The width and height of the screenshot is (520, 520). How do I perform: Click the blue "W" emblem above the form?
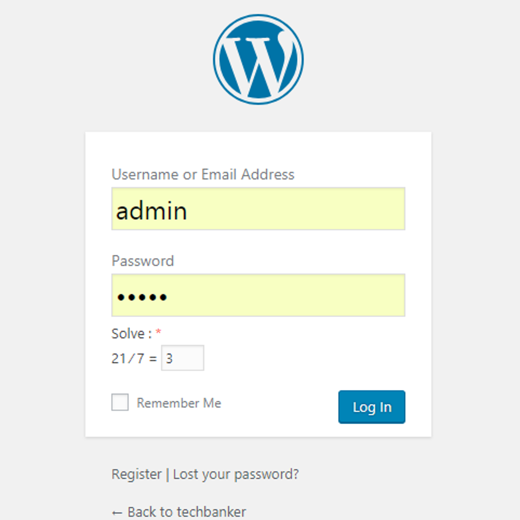[258, 59]
